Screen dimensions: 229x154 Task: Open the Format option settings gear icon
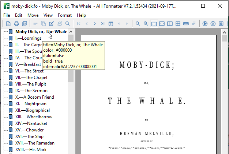tap(221, 24)
